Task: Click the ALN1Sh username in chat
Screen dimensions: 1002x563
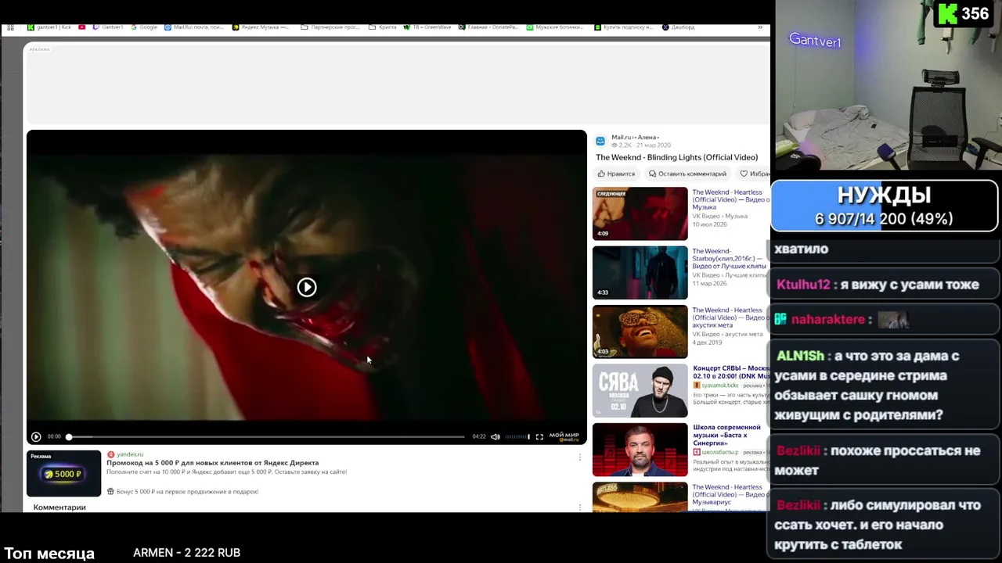Action: click(x=800, y=356)
